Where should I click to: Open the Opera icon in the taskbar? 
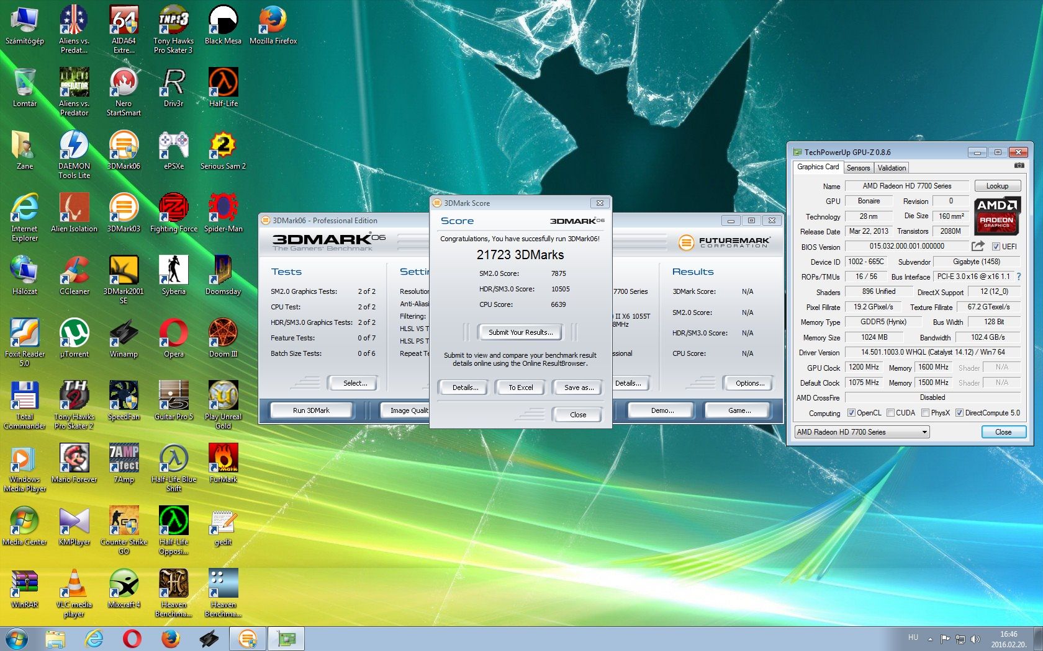tap(132, 639)
